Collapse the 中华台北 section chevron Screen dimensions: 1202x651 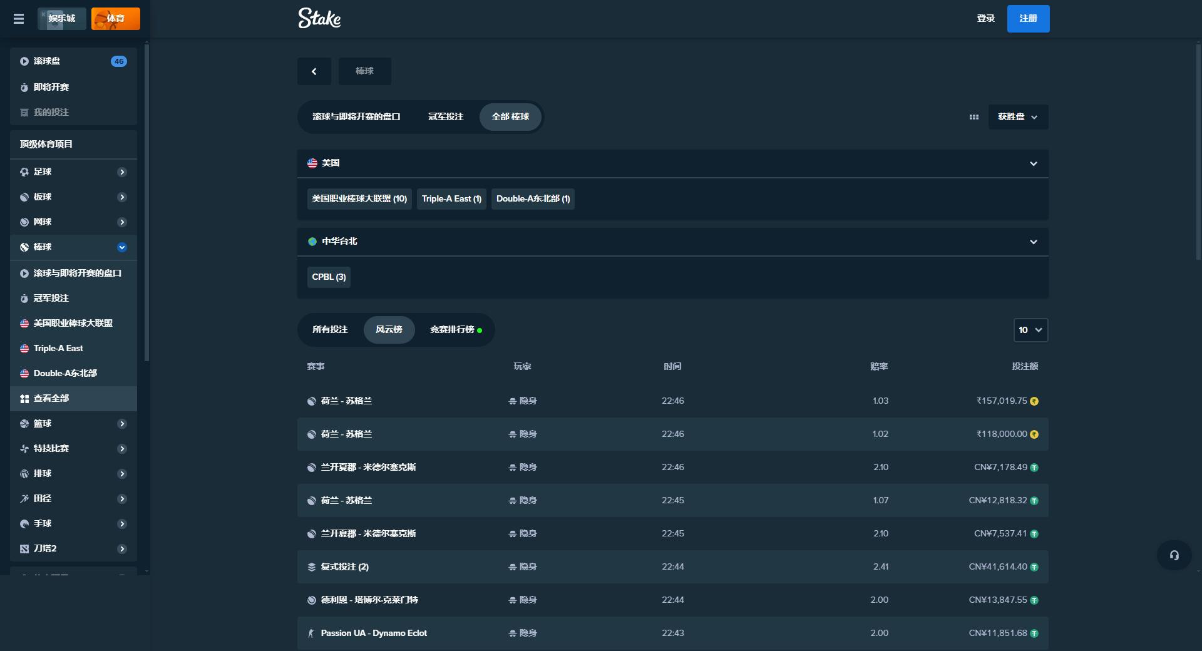click(1034, 242)
